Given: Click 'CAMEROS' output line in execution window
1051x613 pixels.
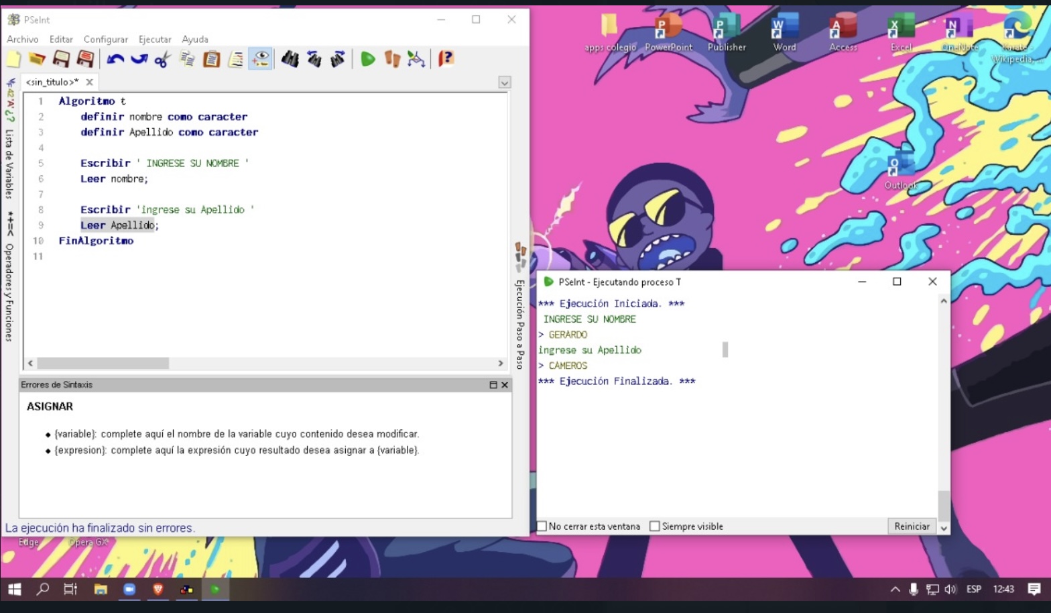Looking at the screenshot, I should tap(568, 366).
